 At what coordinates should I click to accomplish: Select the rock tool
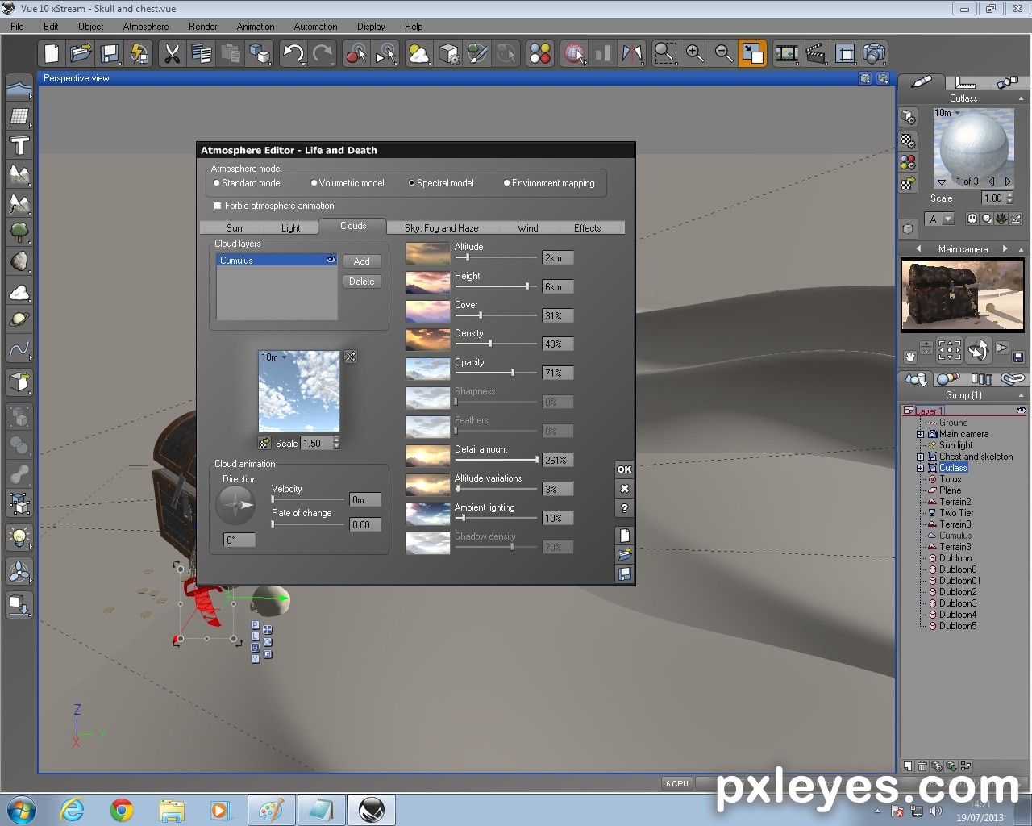pos(19,261)
